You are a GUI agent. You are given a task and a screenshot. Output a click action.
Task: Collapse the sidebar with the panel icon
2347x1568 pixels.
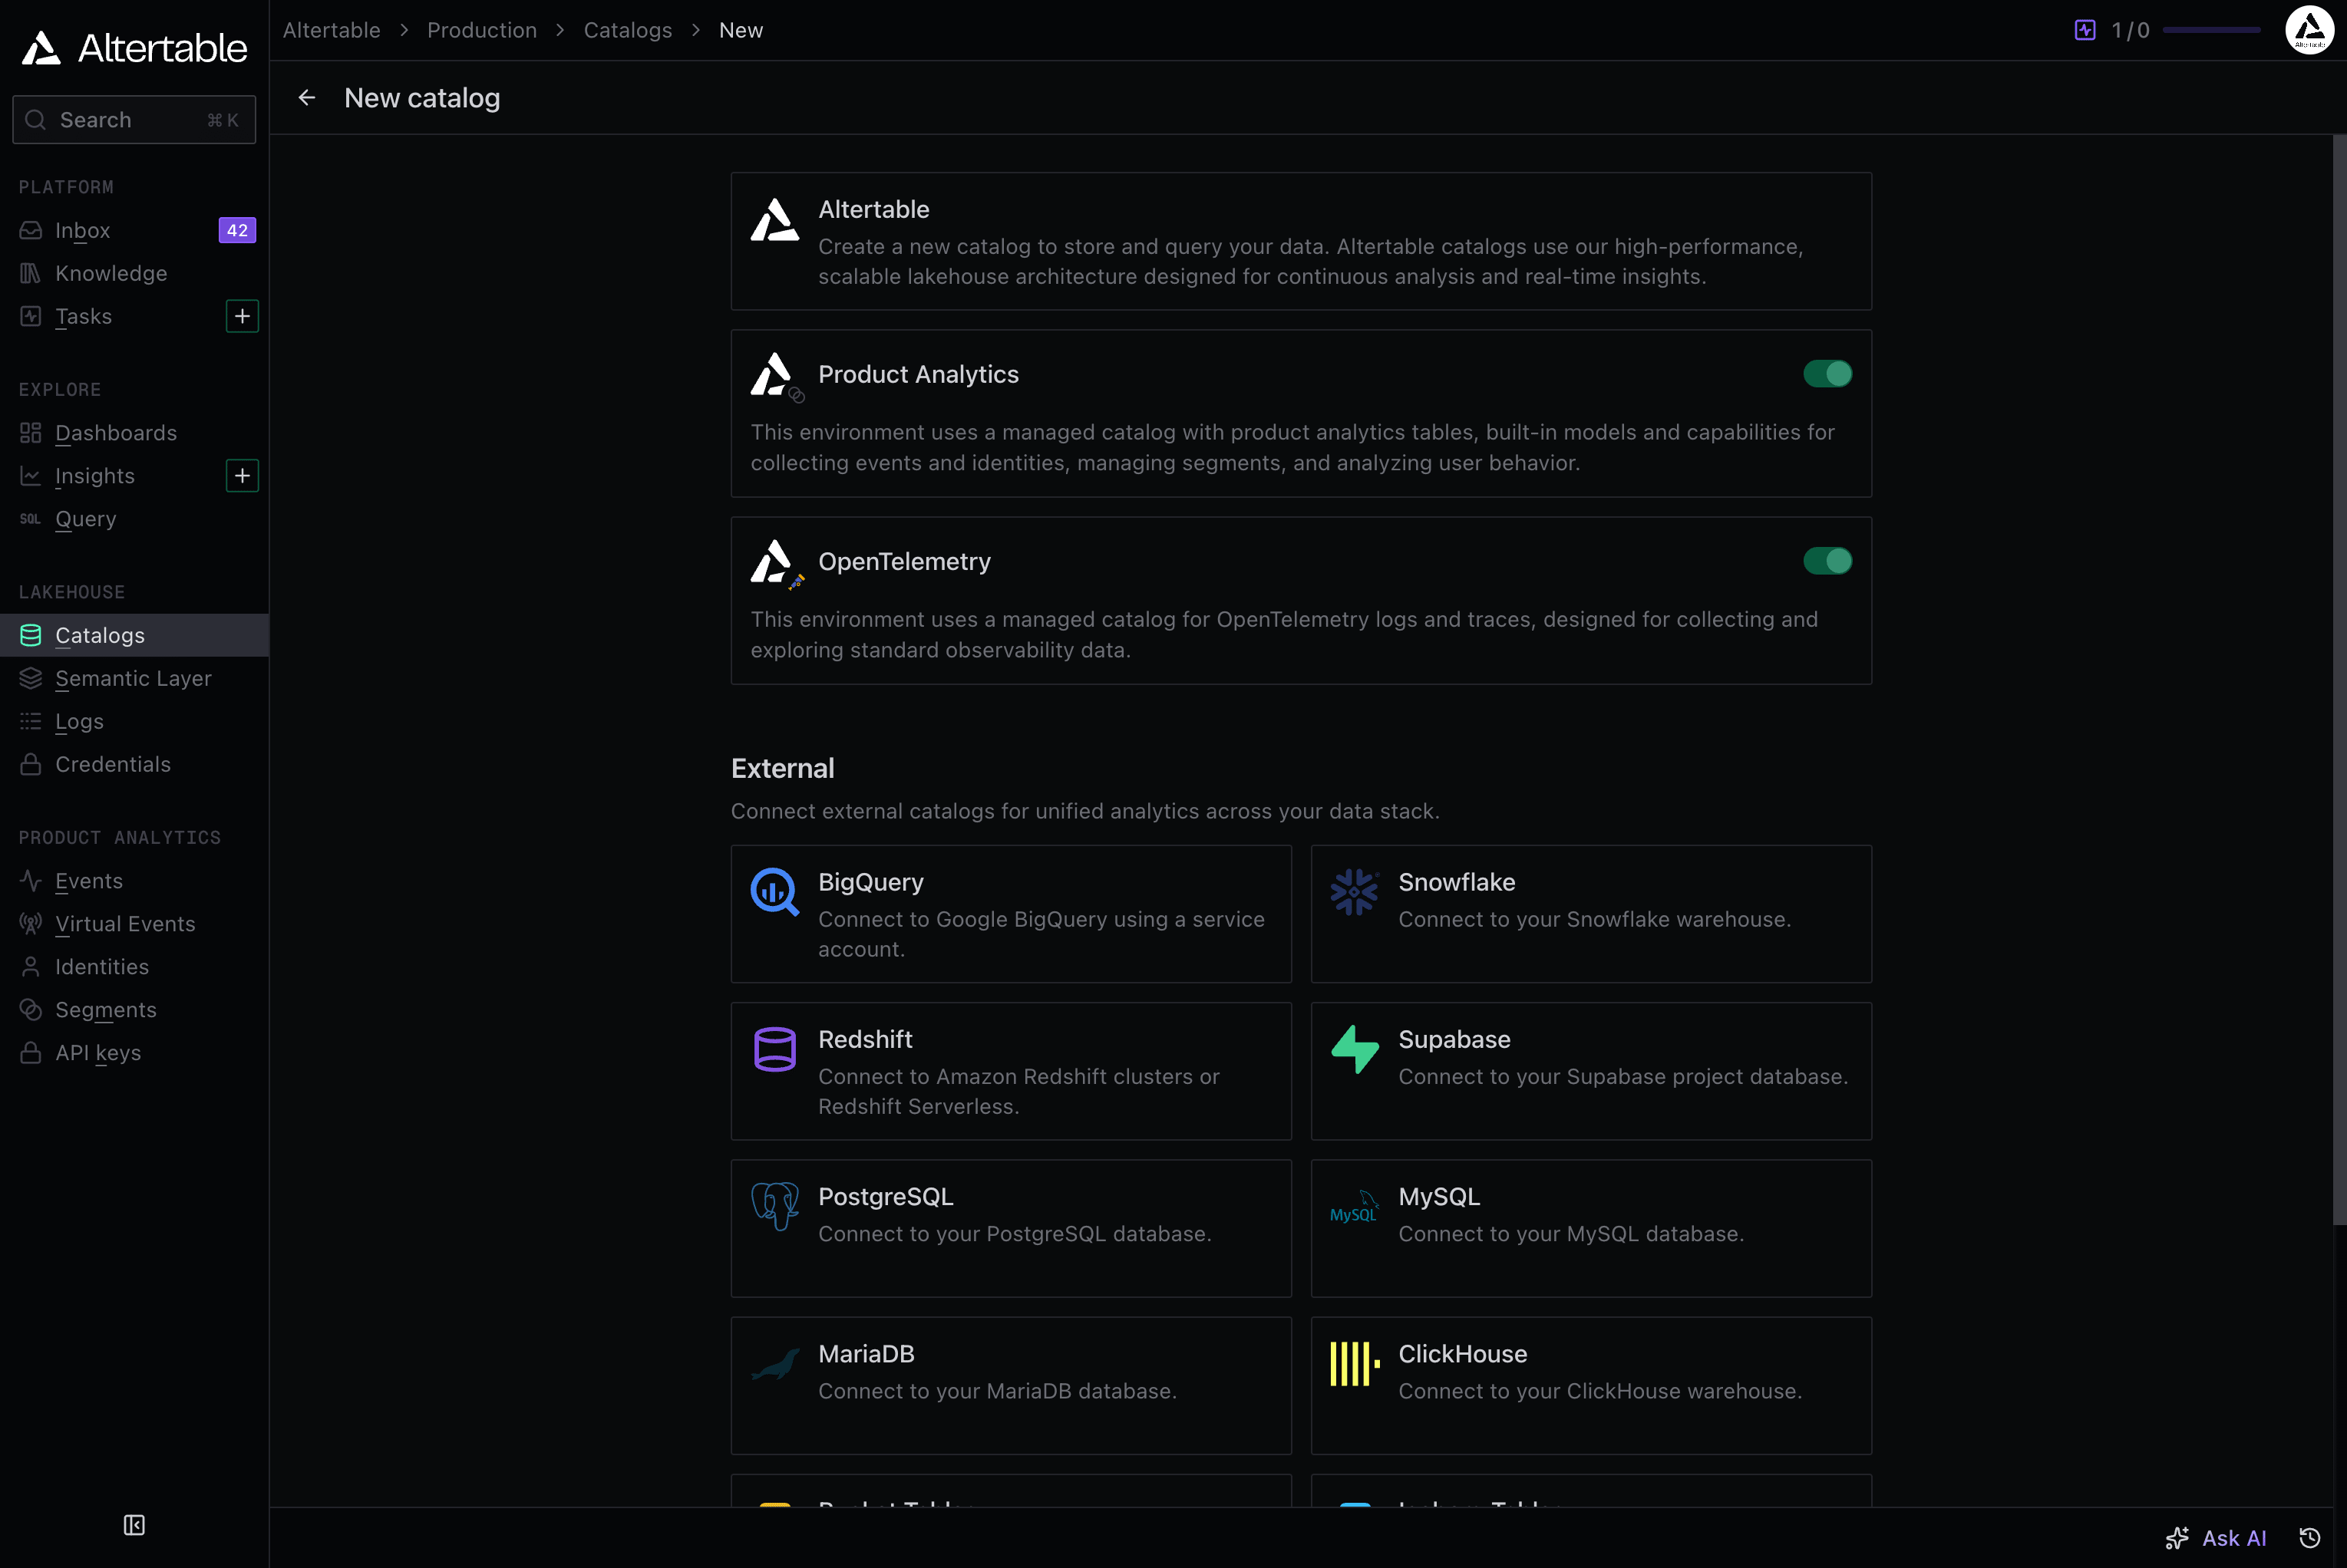tap(134, 1525)
